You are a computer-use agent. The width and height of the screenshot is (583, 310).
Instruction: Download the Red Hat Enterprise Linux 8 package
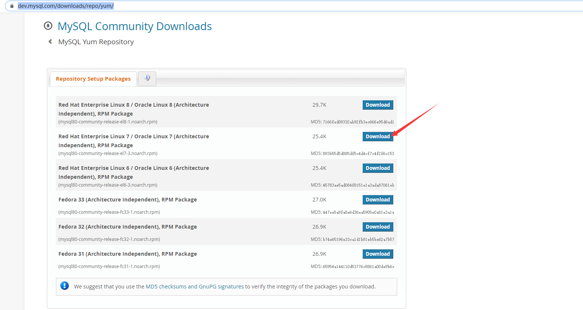click(378, 105)
